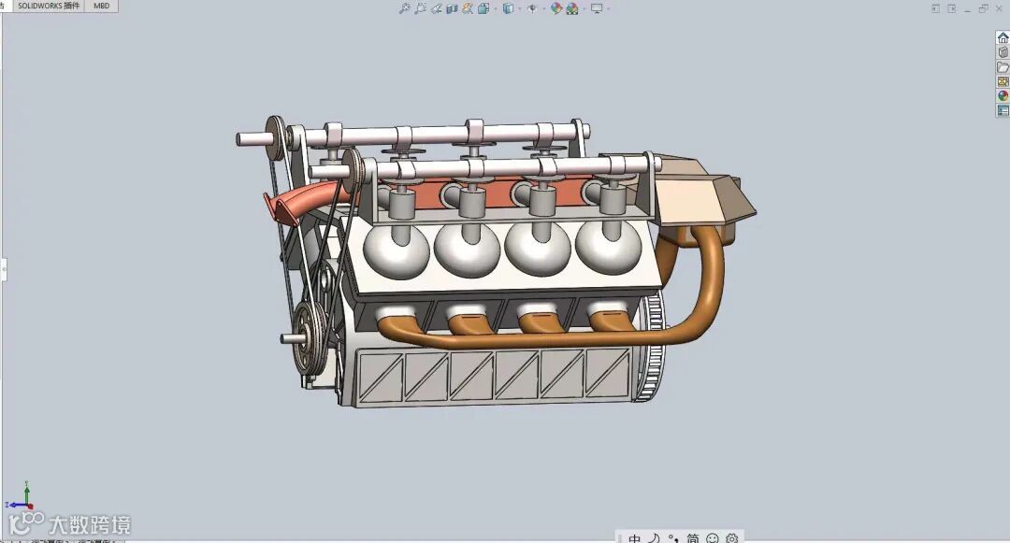Expand the View Settings dropdown arrow

tap(609, 9)
